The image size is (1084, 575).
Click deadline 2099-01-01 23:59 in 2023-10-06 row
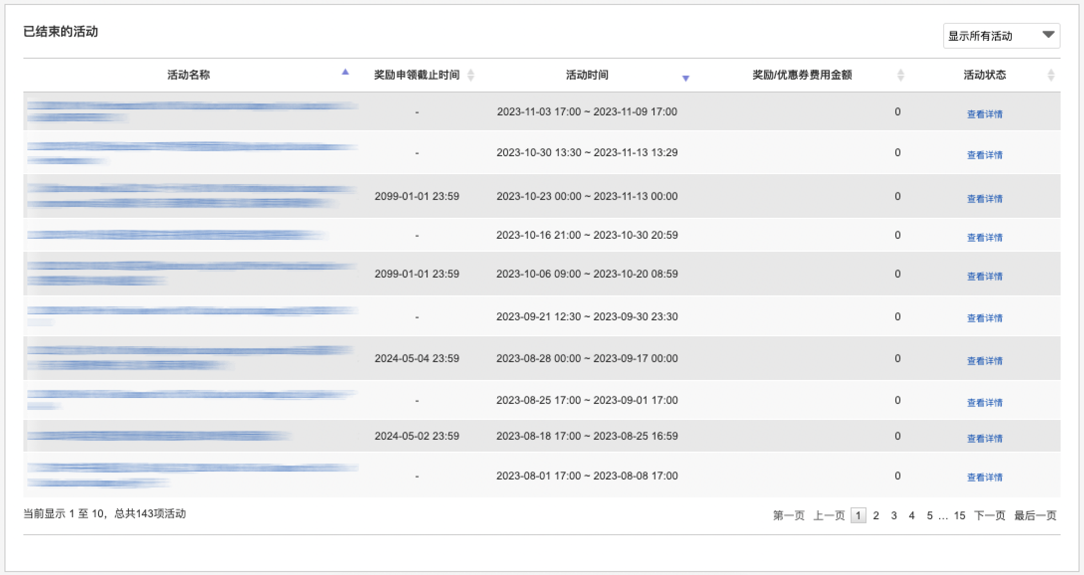coord(417,274)
